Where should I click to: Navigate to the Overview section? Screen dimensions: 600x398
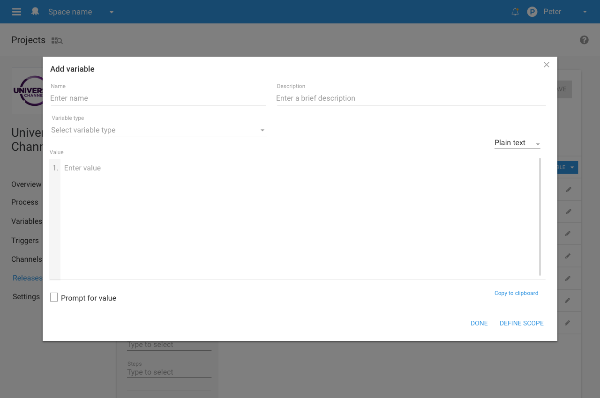pyautogui.click(x=26, y=184)
